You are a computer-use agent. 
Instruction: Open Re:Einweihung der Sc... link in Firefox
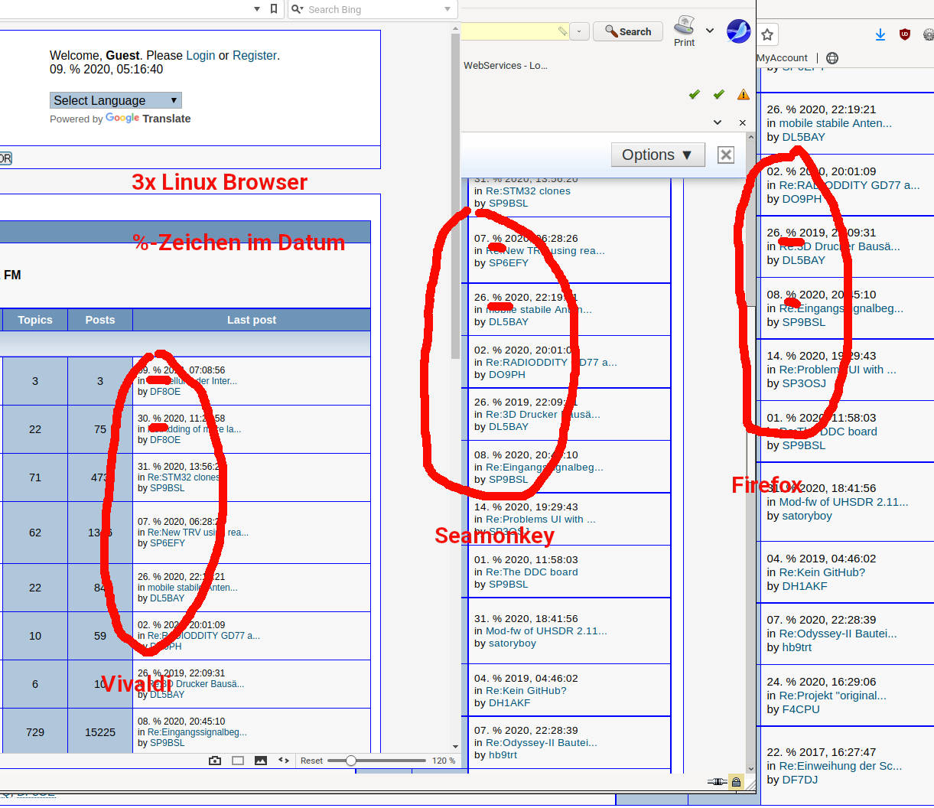[841, 766]
